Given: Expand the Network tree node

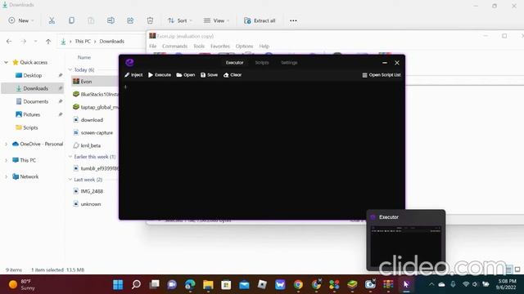Looking at the screenshot, I should pyautogui.click(x=6, y=176).
